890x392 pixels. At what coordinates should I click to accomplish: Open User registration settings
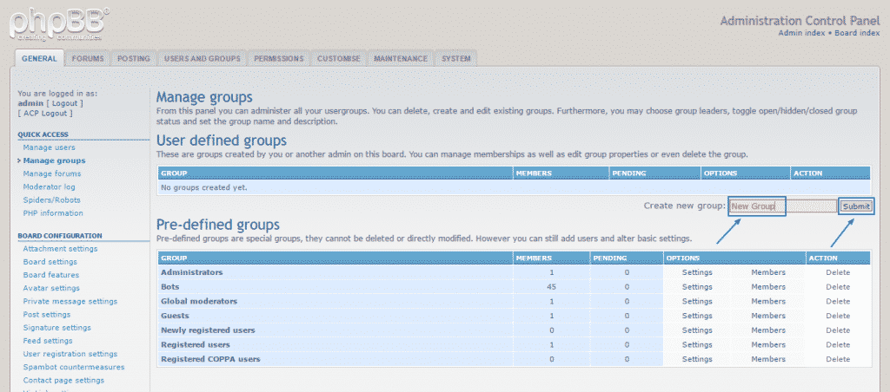(x=70, y=354)
